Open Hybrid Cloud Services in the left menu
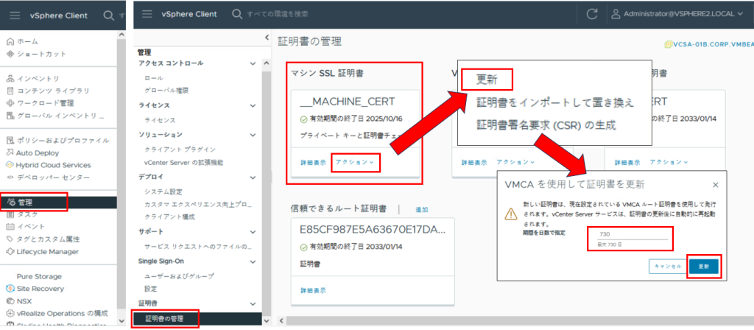Viewport: 754px width, 330px height. (x=49, y=165)
